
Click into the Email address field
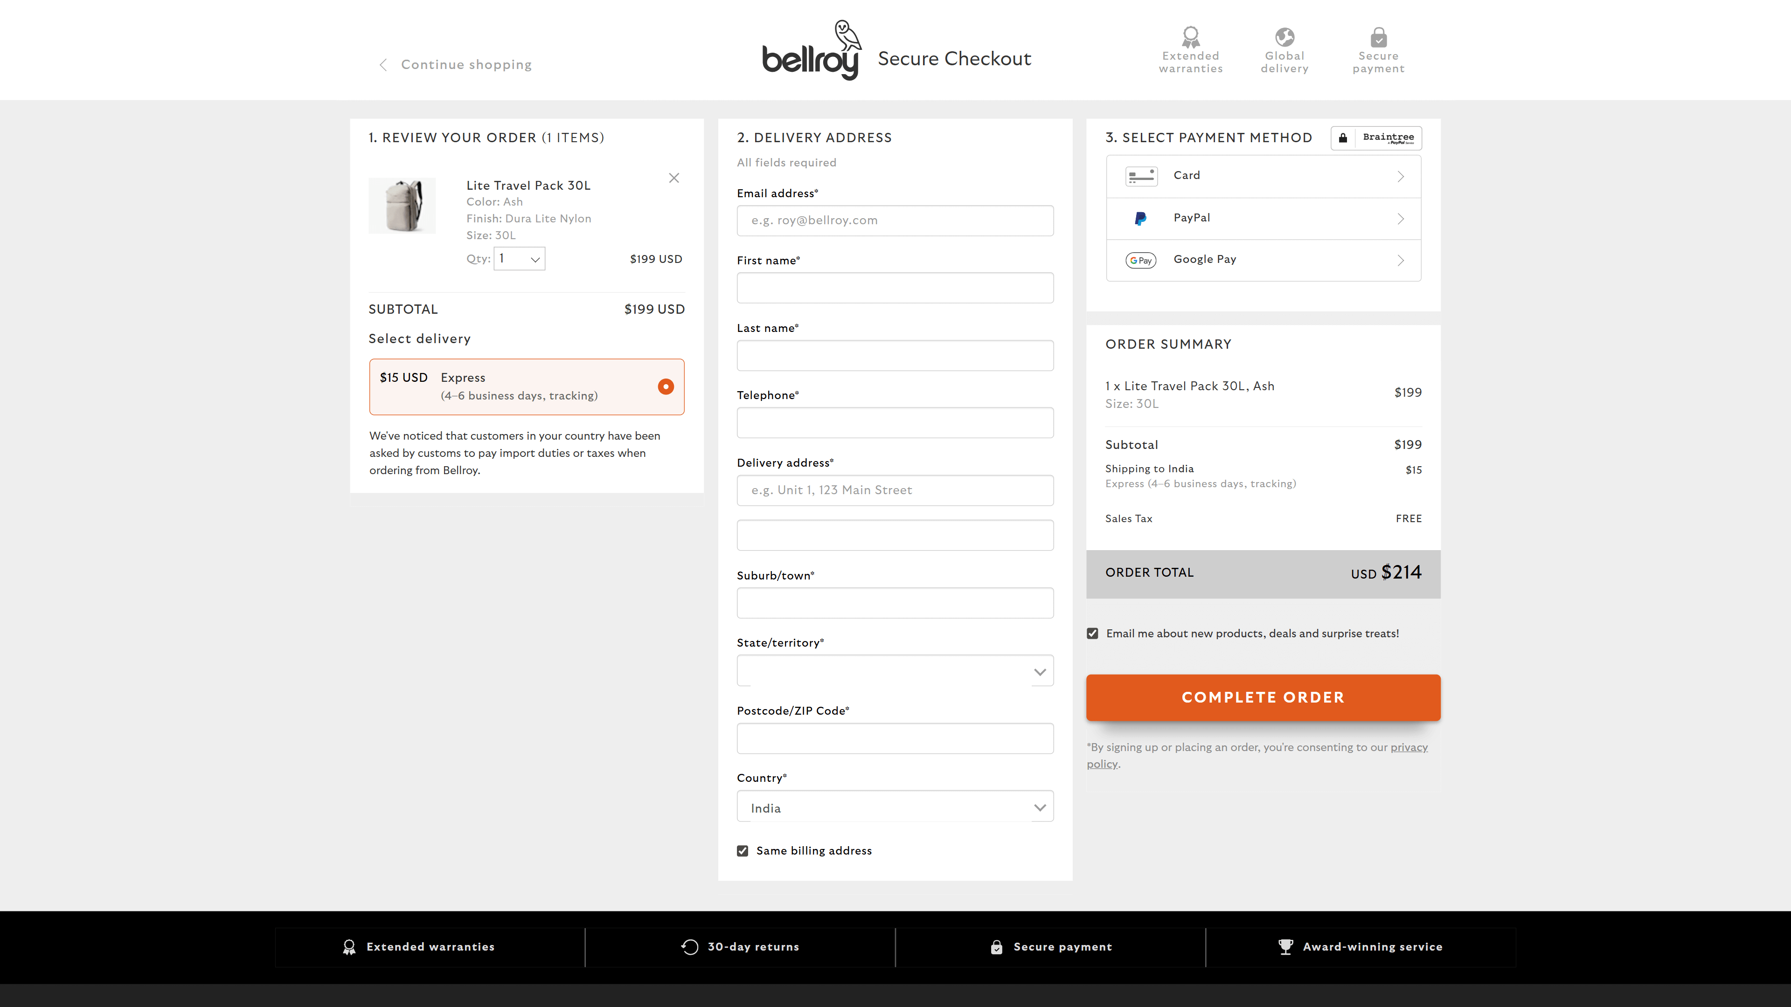tap(895, 221)
